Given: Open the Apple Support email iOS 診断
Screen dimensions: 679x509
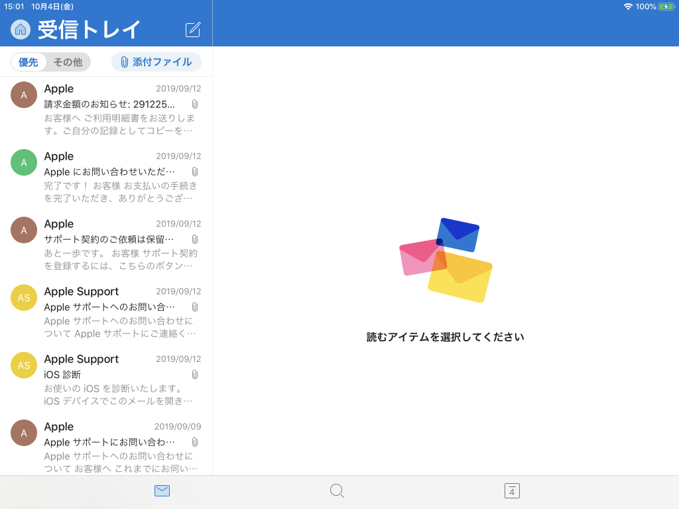Looking at the screenshot, I should [106, 381].
